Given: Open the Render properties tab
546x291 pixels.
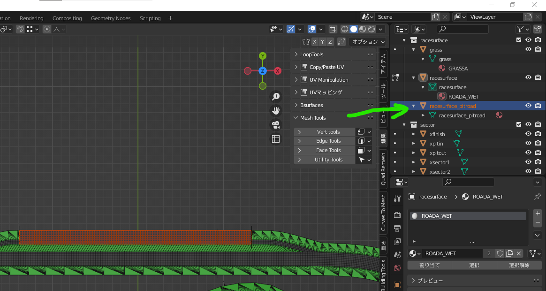Looking at the screenshot, I should pos(397,215).
